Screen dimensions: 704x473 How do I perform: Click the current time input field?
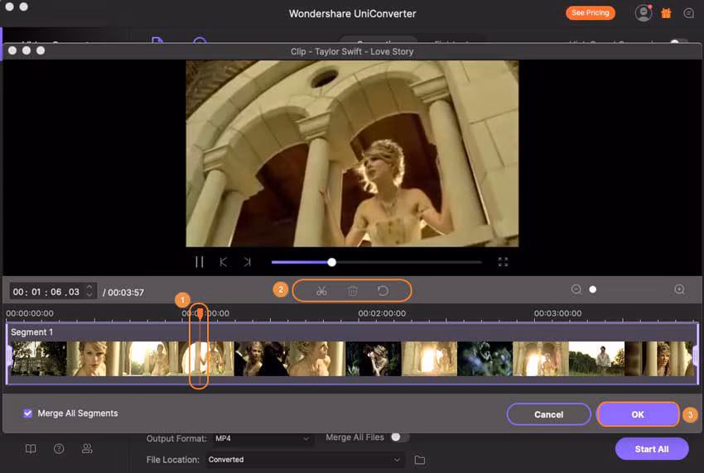46,292
